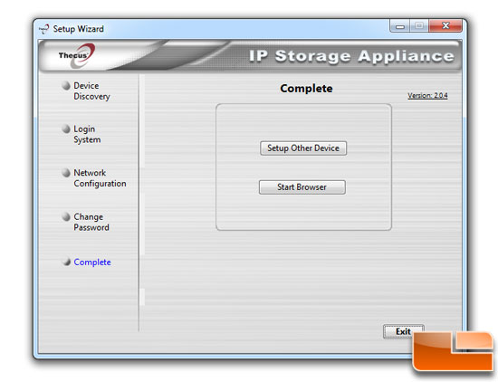Exit the Setup Wizard
This screenshot has width=498, height=382.
point(403,331)
